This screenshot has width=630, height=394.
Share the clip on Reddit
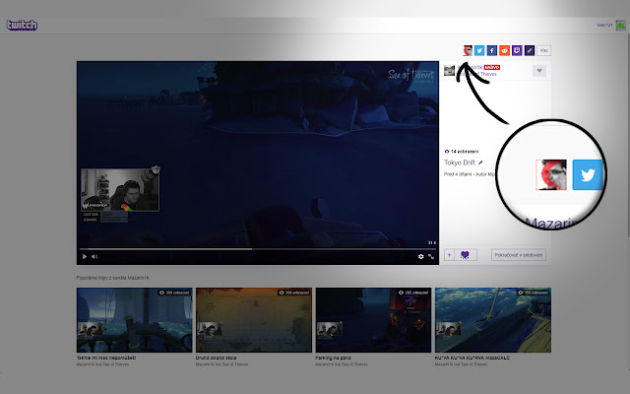504,50
